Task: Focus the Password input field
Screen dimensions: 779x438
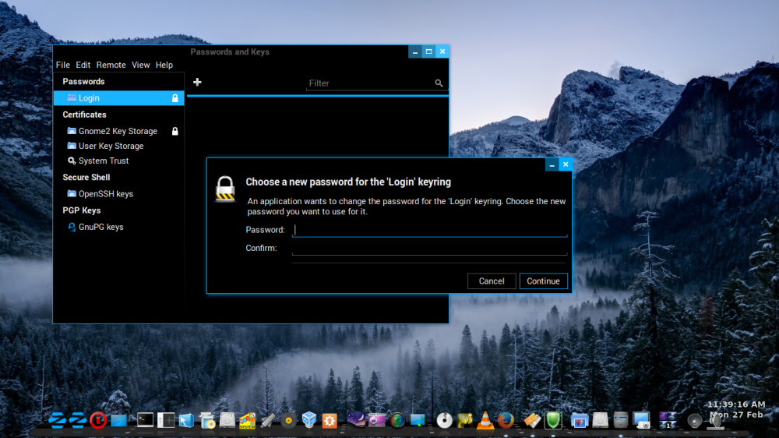Action: click(x=429, y=230)
